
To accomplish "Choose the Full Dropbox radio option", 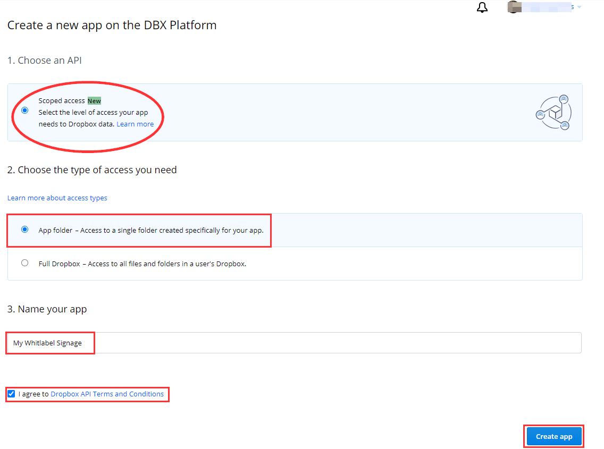I will coord(24,262).
